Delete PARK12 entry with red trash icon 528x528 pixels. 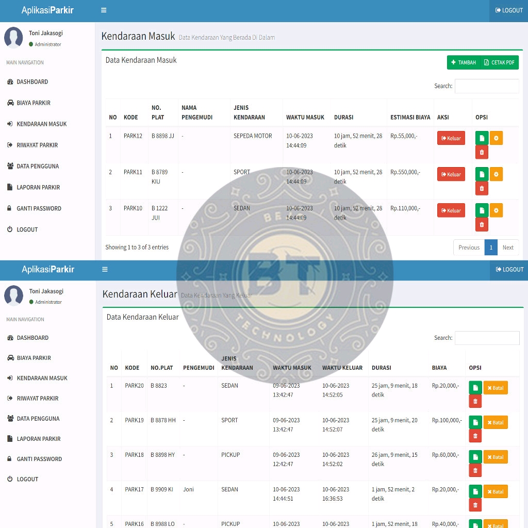(x=482, y=152)
